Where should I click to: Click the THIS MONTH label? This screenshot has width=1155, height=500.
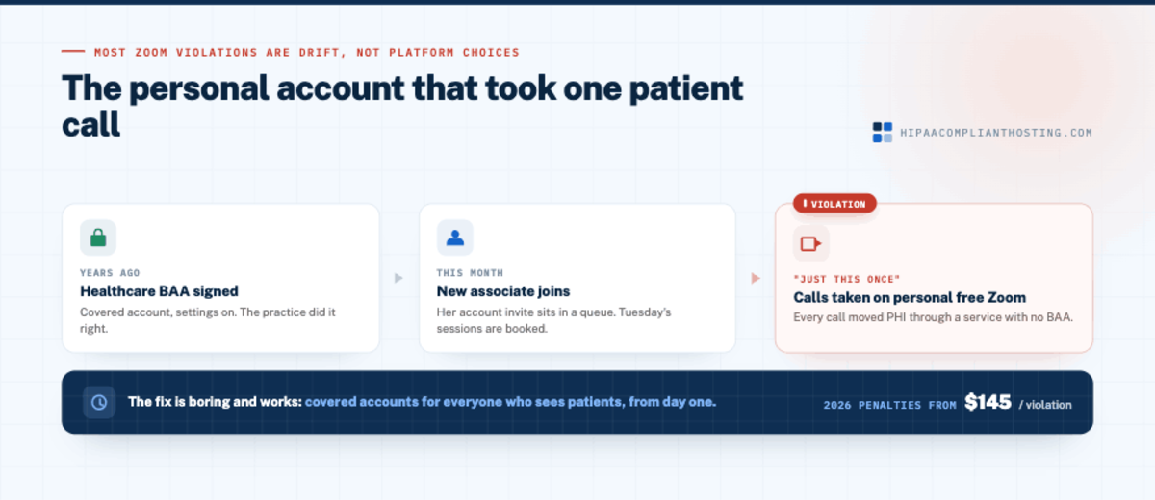(x=470, y=273)
